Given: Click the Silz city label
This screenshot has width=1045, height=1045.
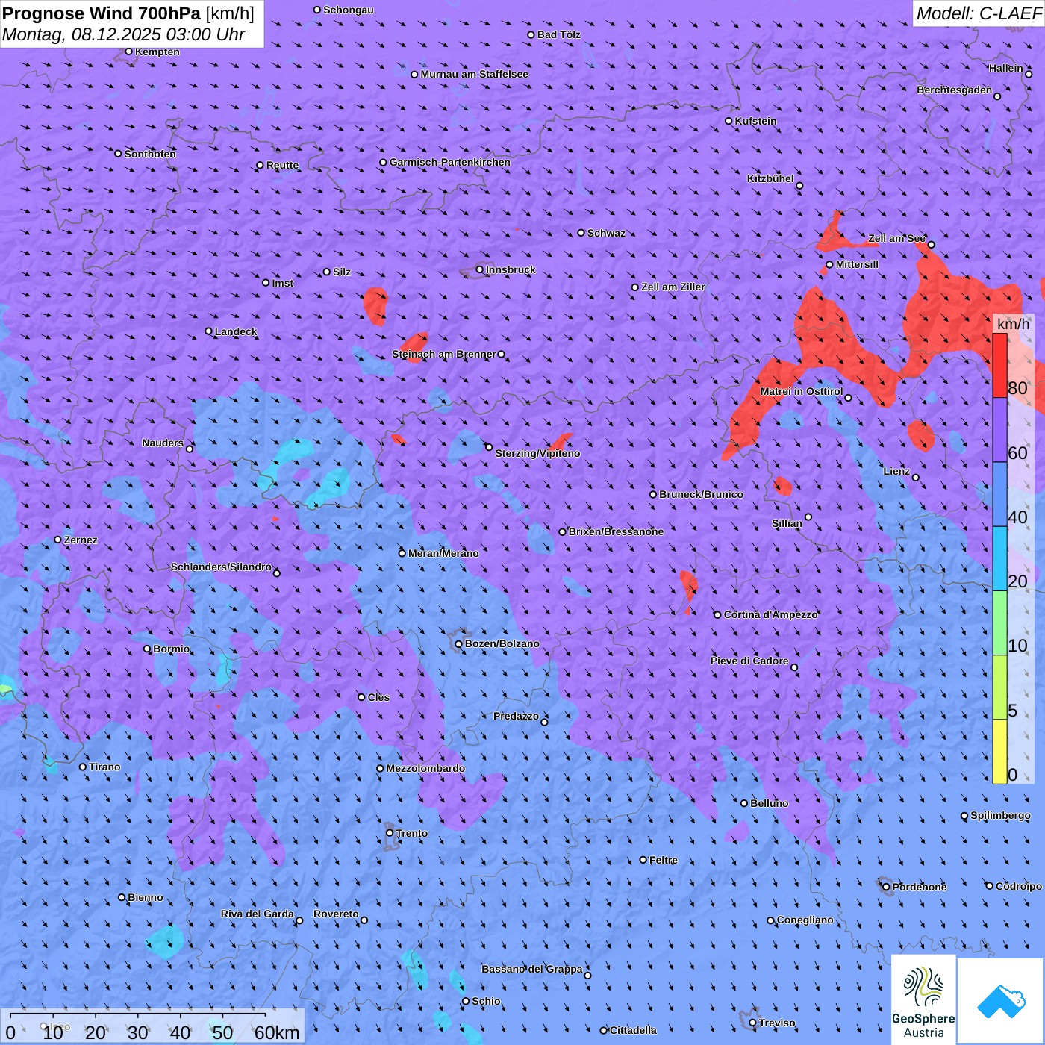Looking at the screenshot, I should 342,272.
